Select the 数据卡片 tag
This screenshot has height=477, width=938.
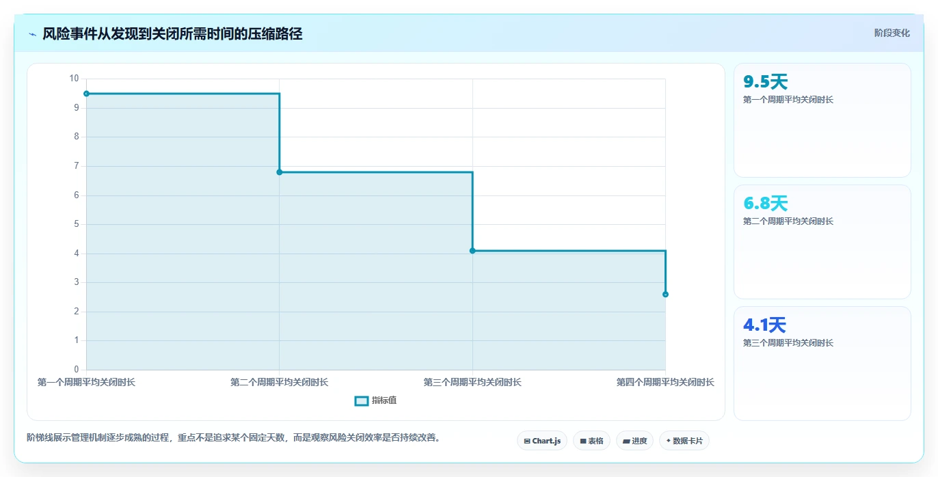pyautogui.click(x=684, y=441)
